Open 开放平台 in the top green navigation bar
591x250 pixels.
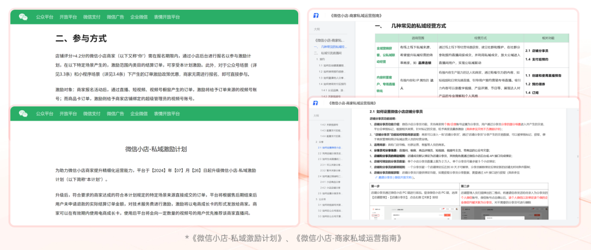pos(68,17)
